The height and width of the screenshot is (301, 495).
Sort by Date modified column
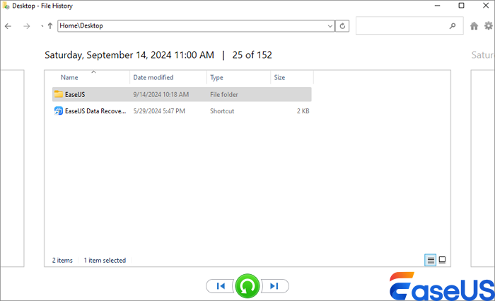click(x=153, y=77)
